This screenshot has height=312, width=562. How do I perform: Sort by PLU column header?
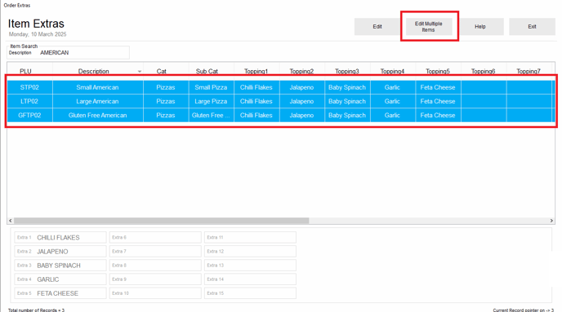coord(29,71)
